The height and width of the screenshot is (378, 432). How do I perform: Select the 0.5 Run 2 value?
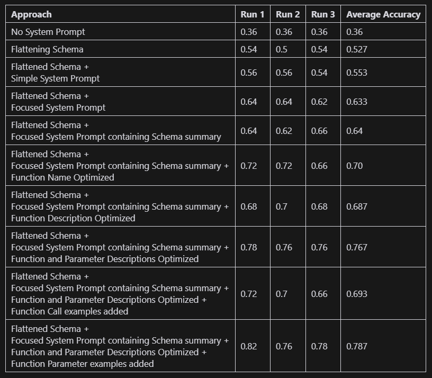(282, 50)
